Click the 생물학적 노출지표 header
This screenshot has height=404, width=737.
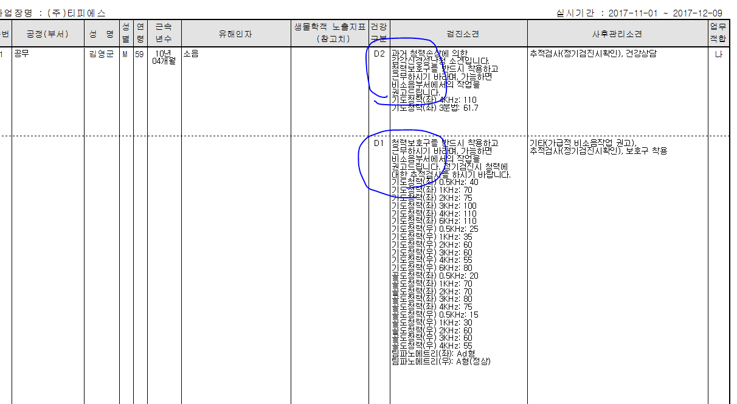[x=330, y=33]
